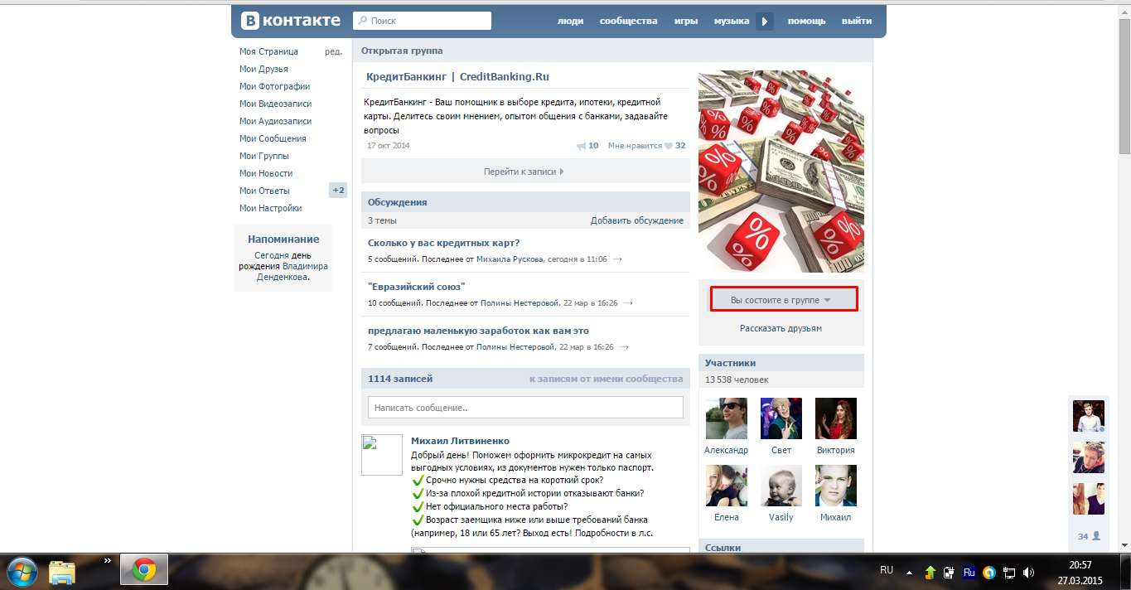Open the Windows Explorer taskbar icon
Image resolution: width=1131 pixels, height=590 pixels.
click(62, 572)
